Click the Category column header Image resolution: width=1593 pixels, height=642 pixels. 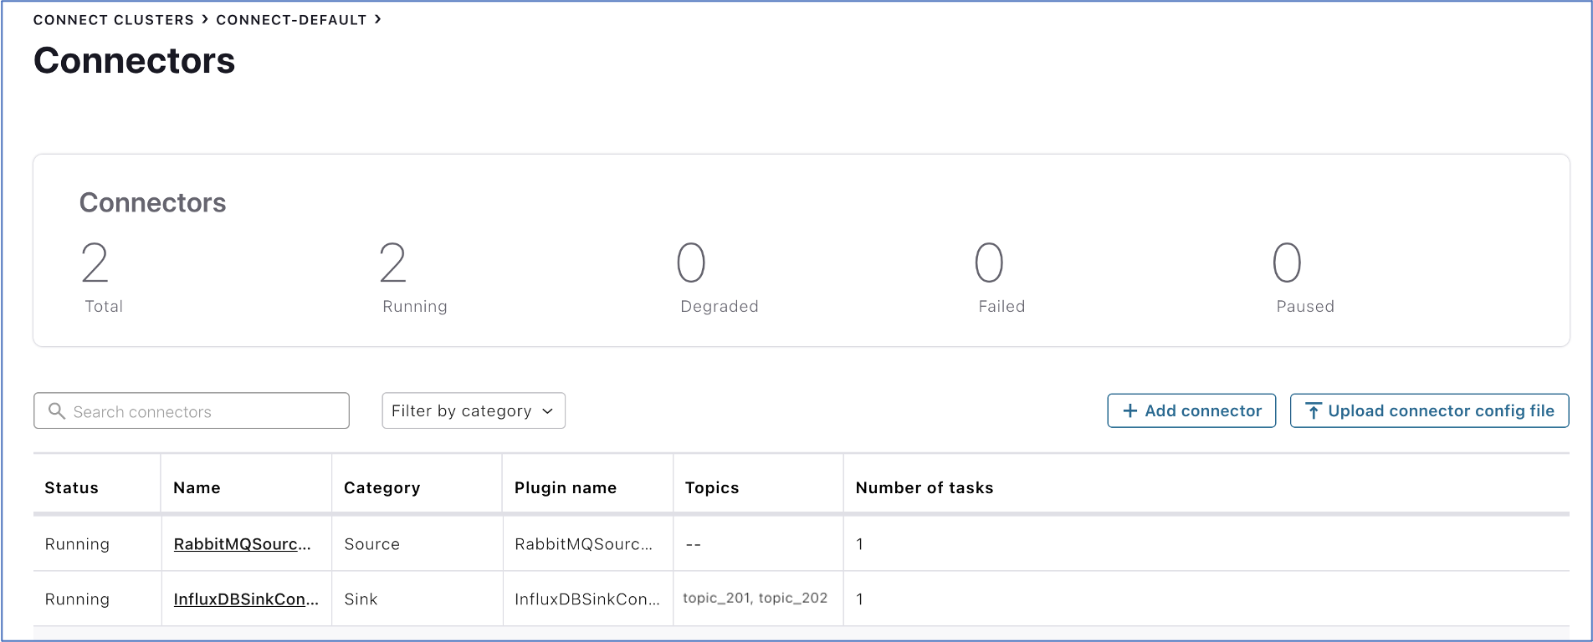[x=382, y=488]
